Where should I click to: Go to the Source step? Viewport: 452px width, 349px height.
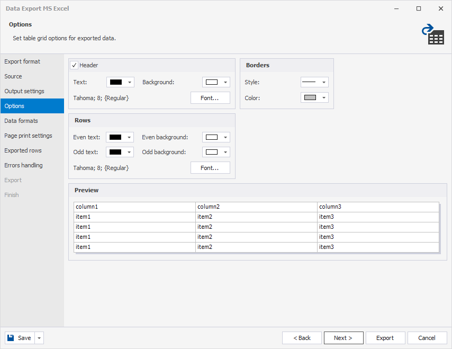[x=16, y=76]
